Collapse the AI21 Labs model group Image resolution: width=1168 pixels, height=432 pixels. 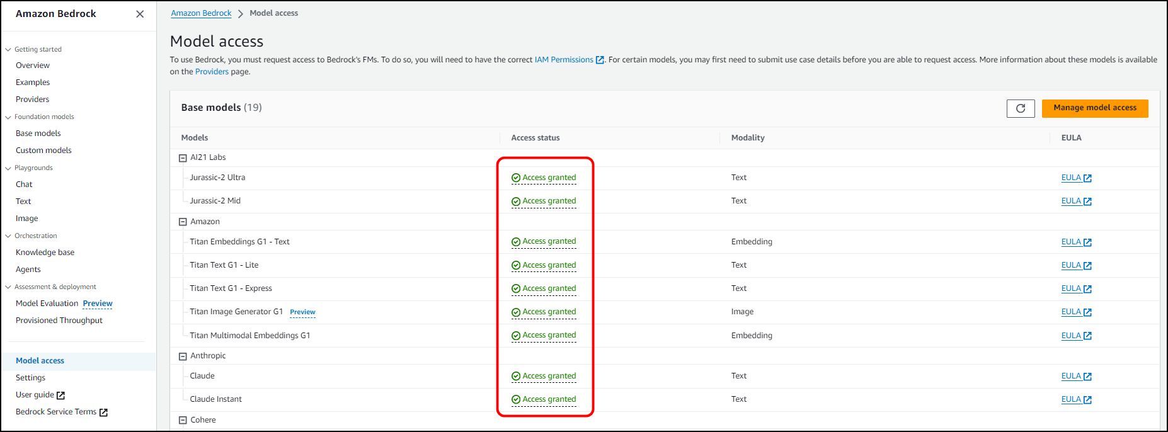click(183, 158)
